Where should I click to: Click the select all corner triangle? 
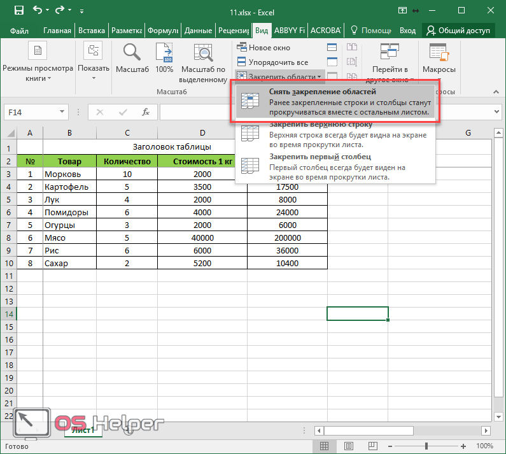click(10, 132)
